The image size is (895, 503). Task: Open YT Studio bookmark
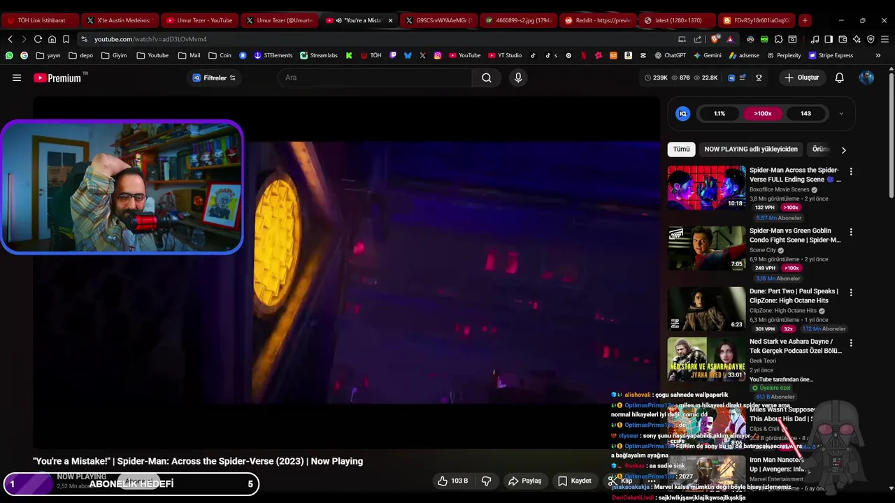503,55
